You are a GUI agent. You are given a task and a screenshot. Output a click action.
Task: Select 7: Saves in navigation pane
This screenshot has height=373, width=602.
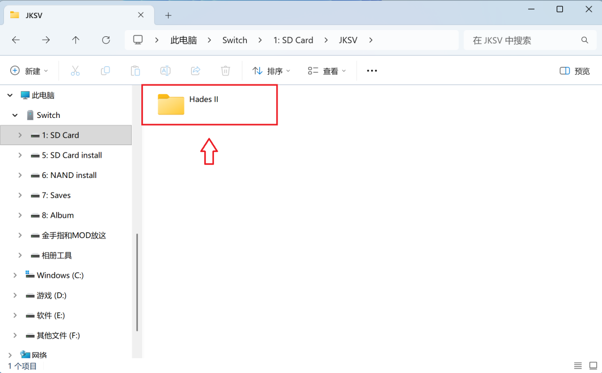[x=56, y=196]
